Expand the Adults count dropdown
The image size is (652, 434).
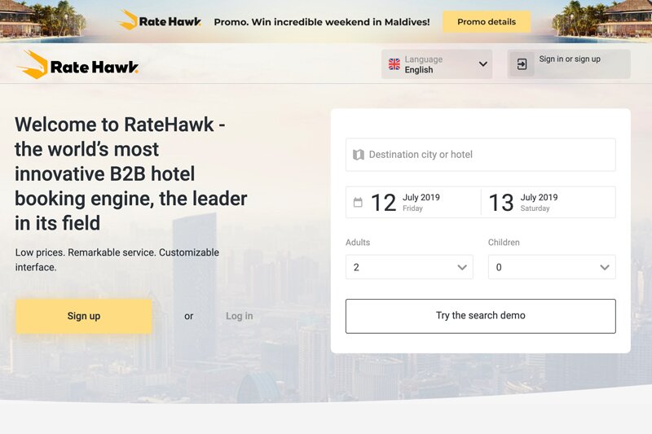tap(409, 267)
